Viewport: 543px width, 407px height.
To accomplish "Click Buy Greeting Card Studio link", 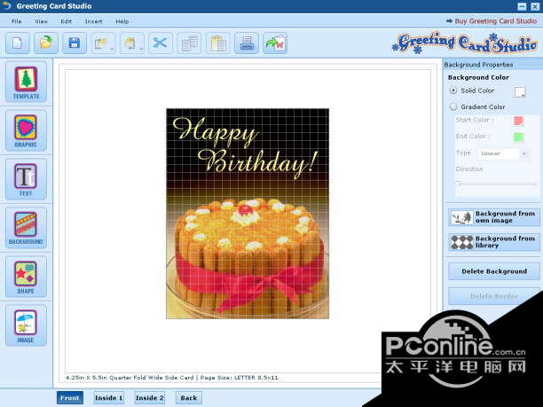I will click(492, 21).
